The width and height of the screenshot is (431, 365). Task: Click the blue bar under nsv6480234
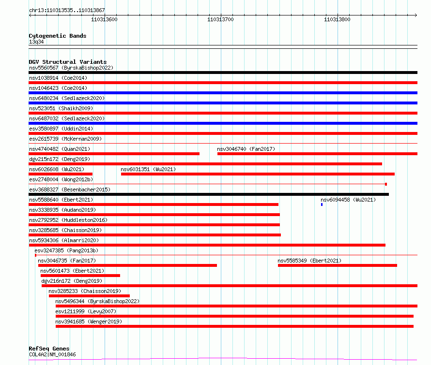[x=223, y=103]
